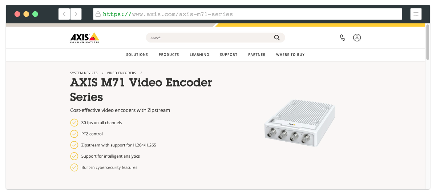Open the Support menu

click(x=229, y=54)
